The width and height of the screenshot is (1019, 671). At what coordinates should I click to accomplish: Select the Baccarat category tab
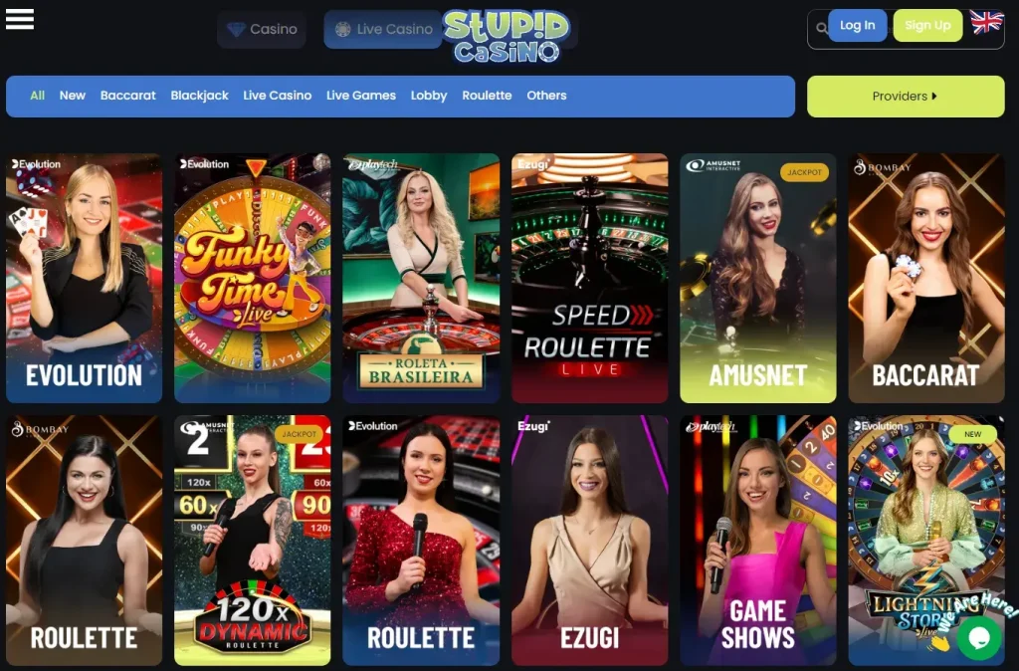click(128, 96)
